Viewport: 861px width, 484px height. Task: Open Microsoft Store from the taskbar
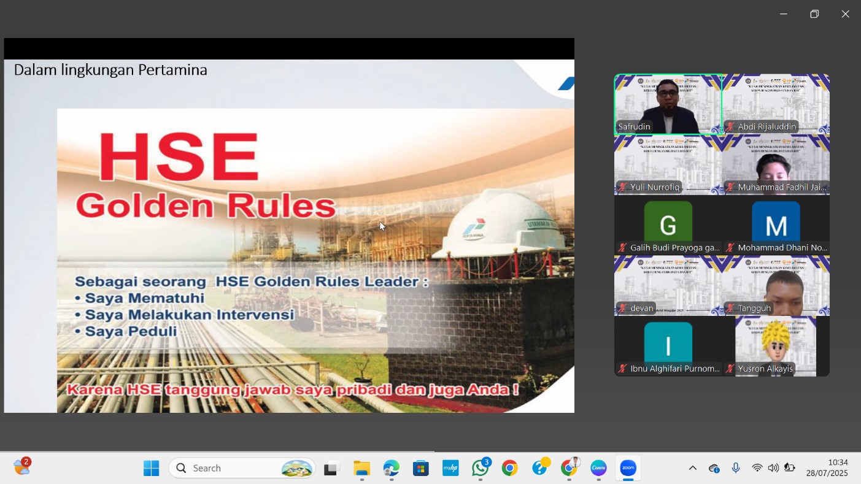[420, 468]
